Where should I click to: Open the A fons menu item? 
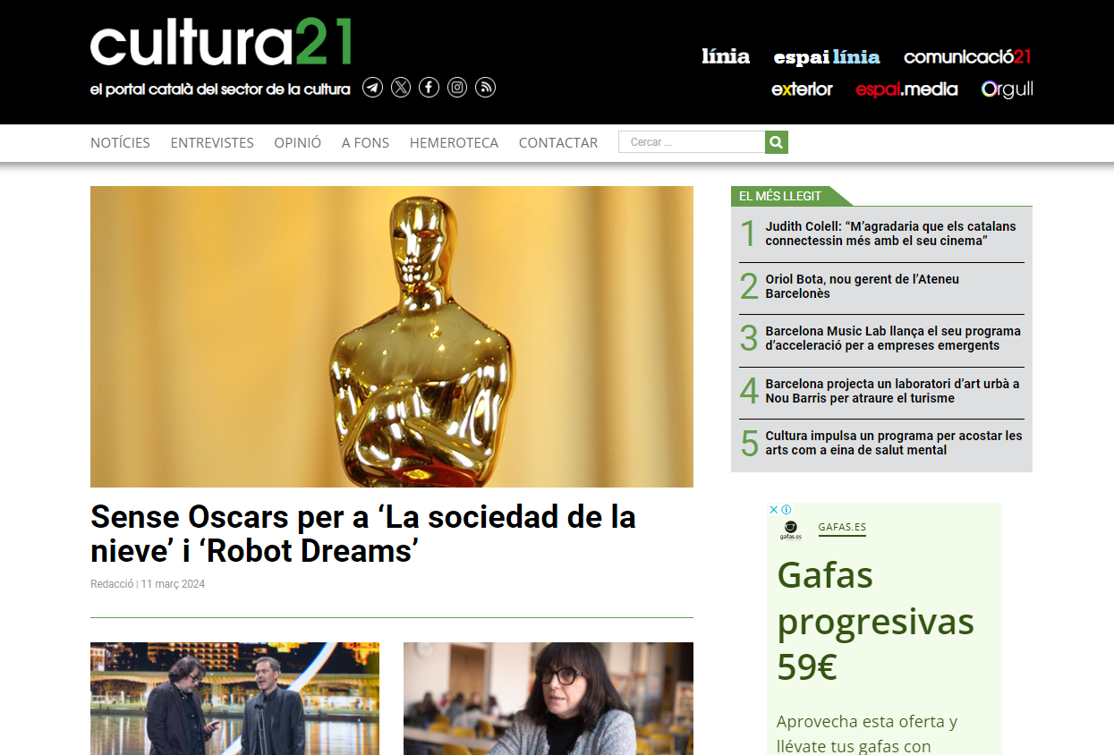coord(365,142)
